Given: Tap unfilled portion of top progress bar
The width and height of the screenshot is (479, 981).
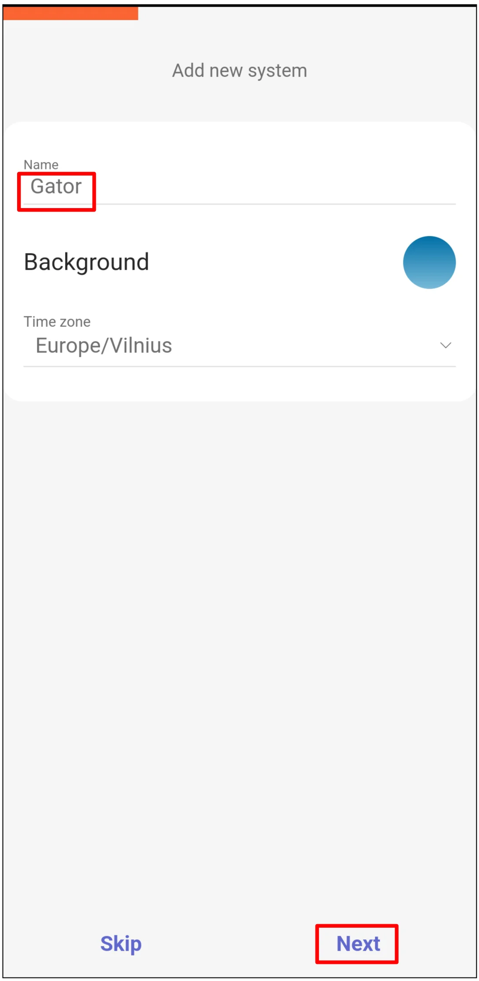Looking at the screenshot, I should pyautogui.click(x=308, y=13).
